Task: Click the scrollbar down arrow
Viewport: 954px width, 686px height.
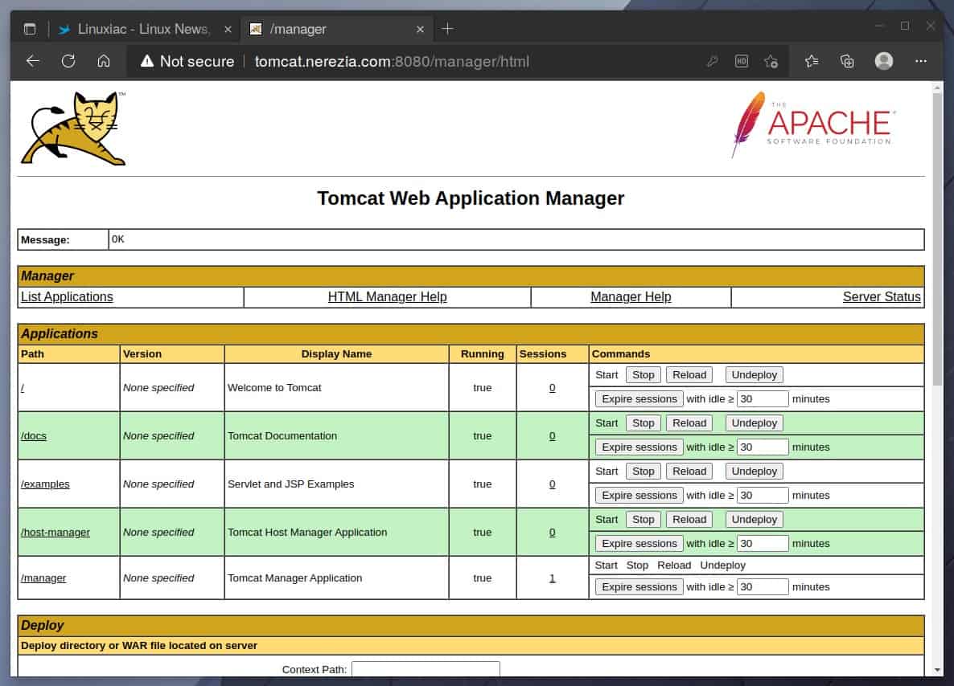Action: click(x=937, y=670)
